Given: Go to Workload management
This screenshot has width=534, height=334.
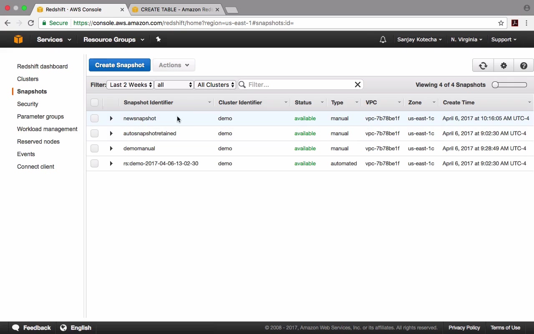Looking at the screenshot, I should (47, 129).
